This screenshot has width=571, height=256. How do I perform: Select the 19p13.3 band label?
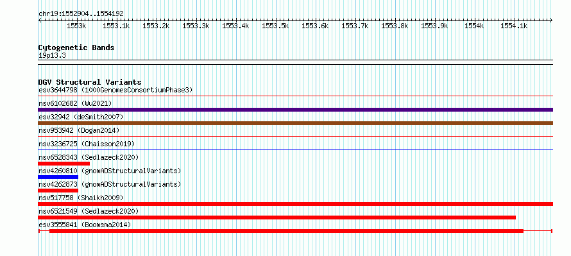[52, 56]
